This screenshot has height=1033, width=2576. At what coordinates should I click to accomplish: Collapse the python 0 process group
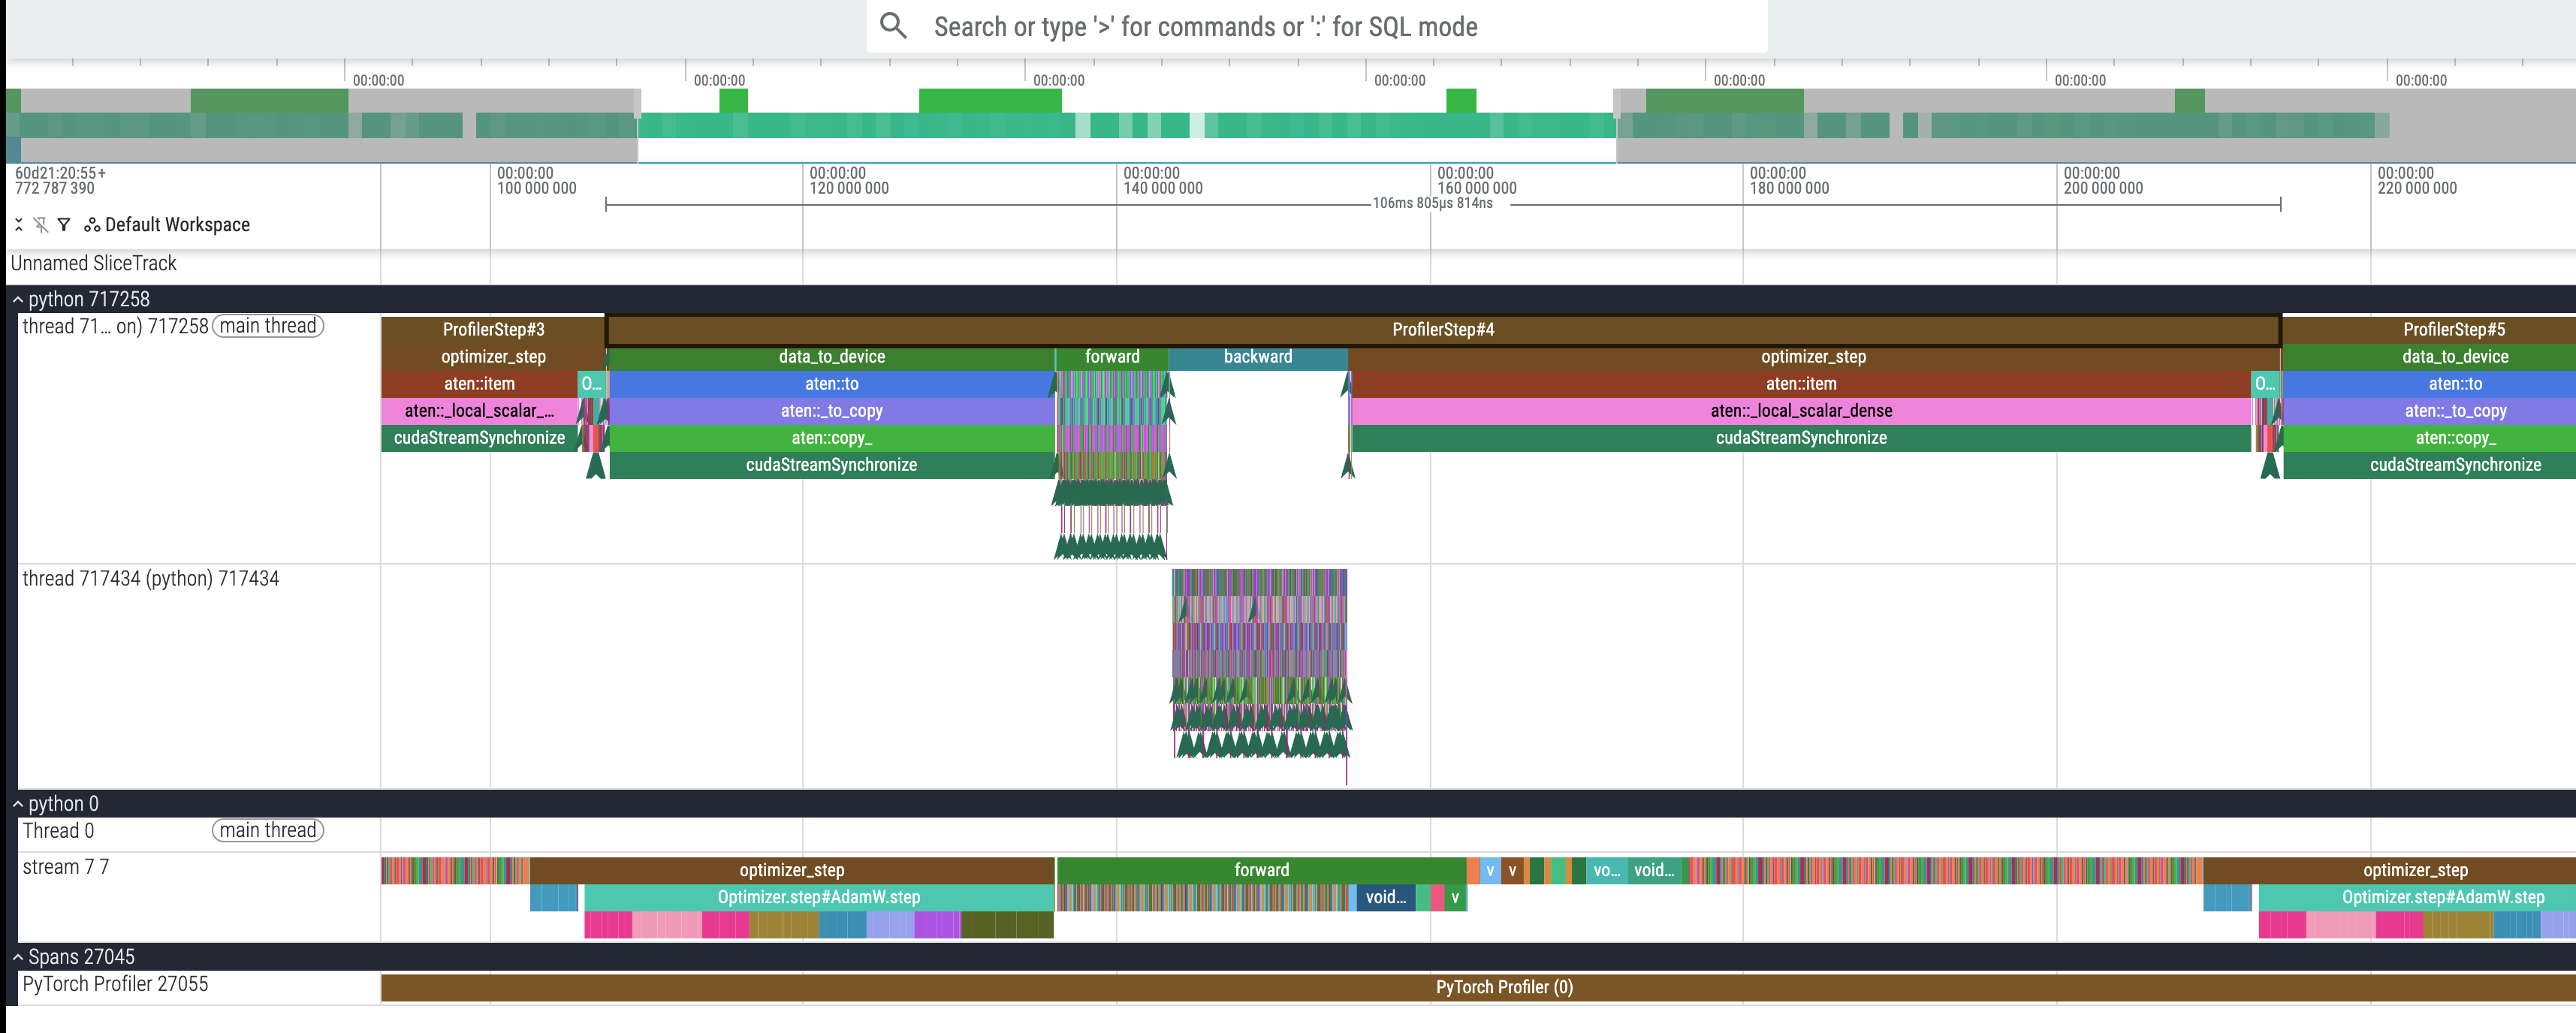(x=17, y=804)
